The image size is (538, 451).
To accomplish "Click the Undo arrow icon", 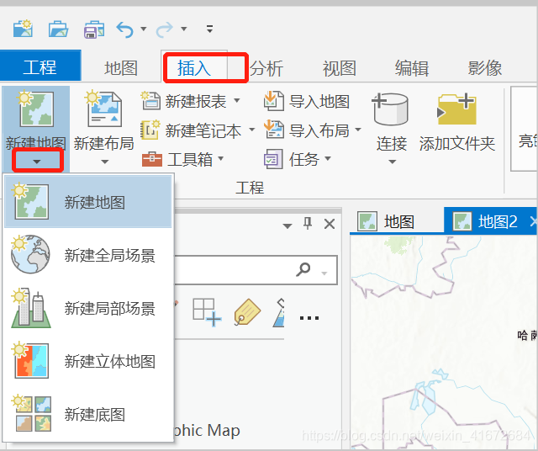I will [x=124, y=29].
